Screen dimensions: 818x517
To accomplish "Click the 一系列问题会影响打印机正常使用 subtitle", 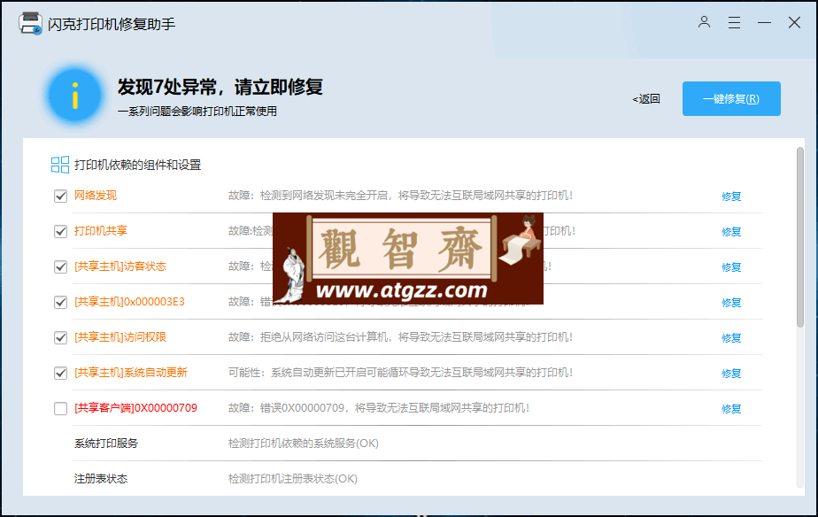I will 197,112.
